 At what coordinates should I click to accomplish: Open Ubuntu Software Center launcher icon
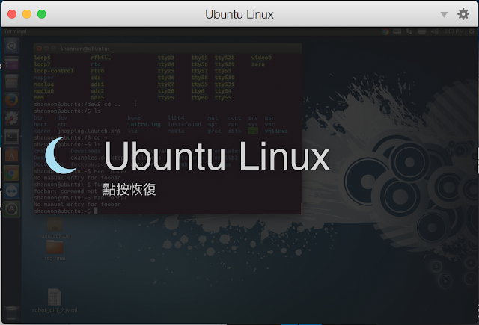[12, 155]
